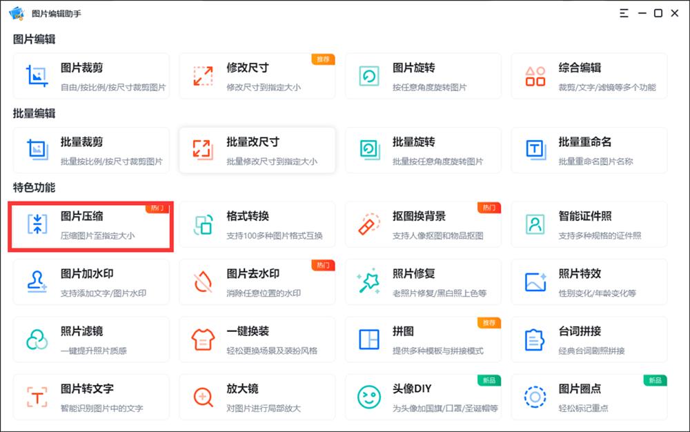Viewport: 690px width, 432px height.
Task: Open the title bar menu icon
Action: 623,12
